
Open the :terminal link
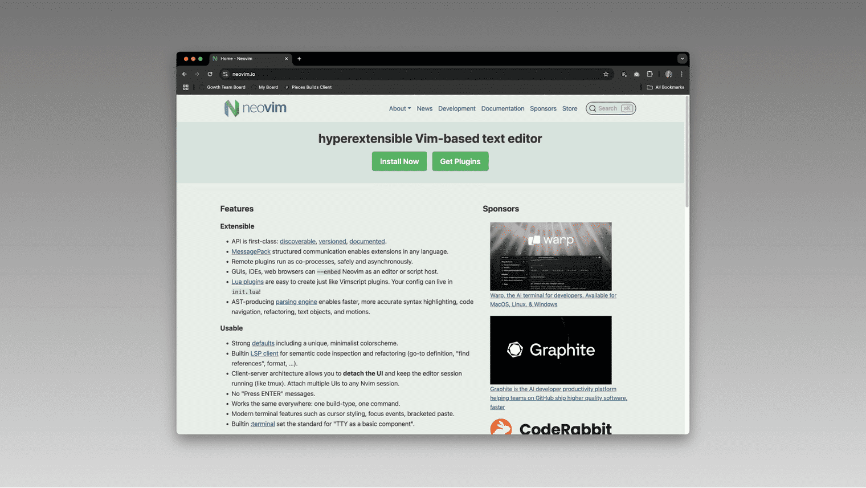click(x=263, y=424)
